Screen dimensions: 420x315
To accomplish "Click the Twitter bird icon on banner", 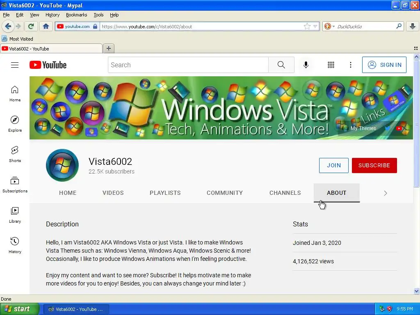I will pyautogui.click(x=387, y=128).
